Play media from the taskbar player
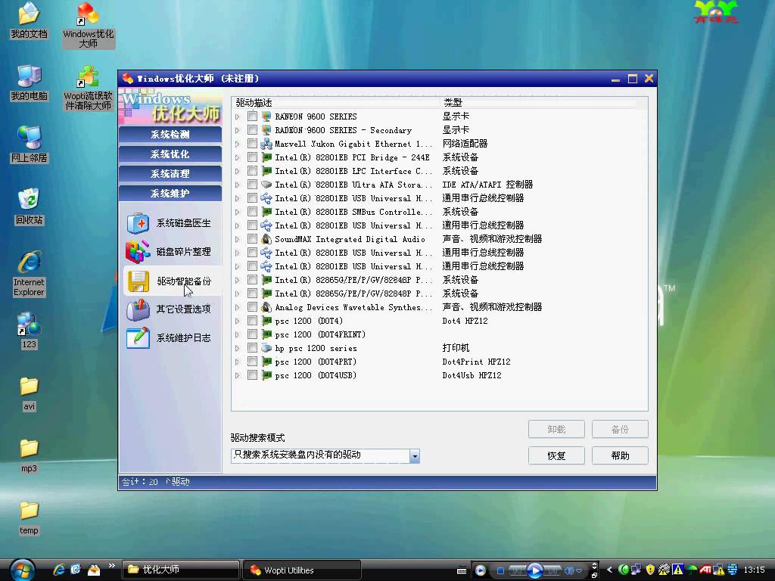This screenshot has width=775, height=581. tap(535, 570)
